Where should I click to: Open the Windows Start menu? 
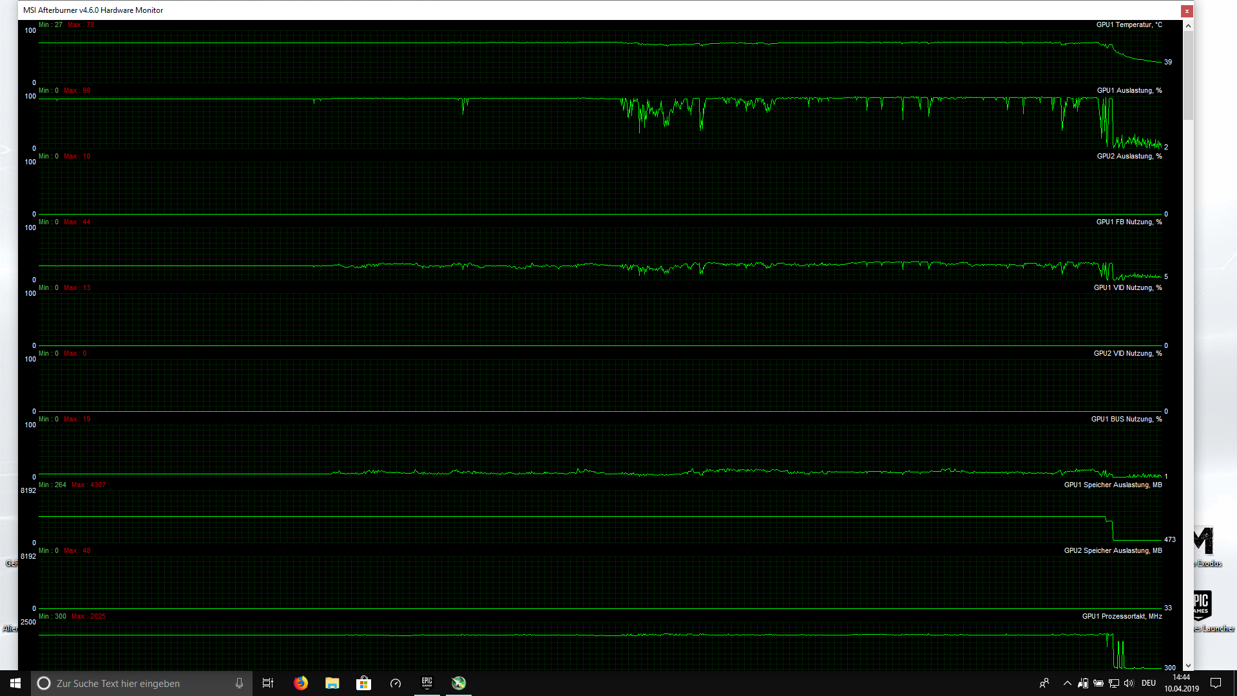[x=15, y=683]
